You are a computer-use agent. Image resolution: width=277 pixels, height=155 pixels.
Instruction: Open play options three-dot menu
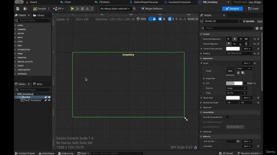92,9
